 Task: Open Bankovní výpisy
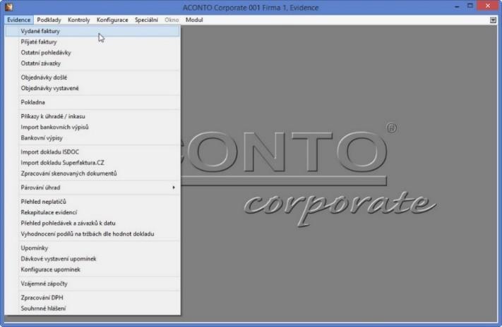tap(92, 138)
